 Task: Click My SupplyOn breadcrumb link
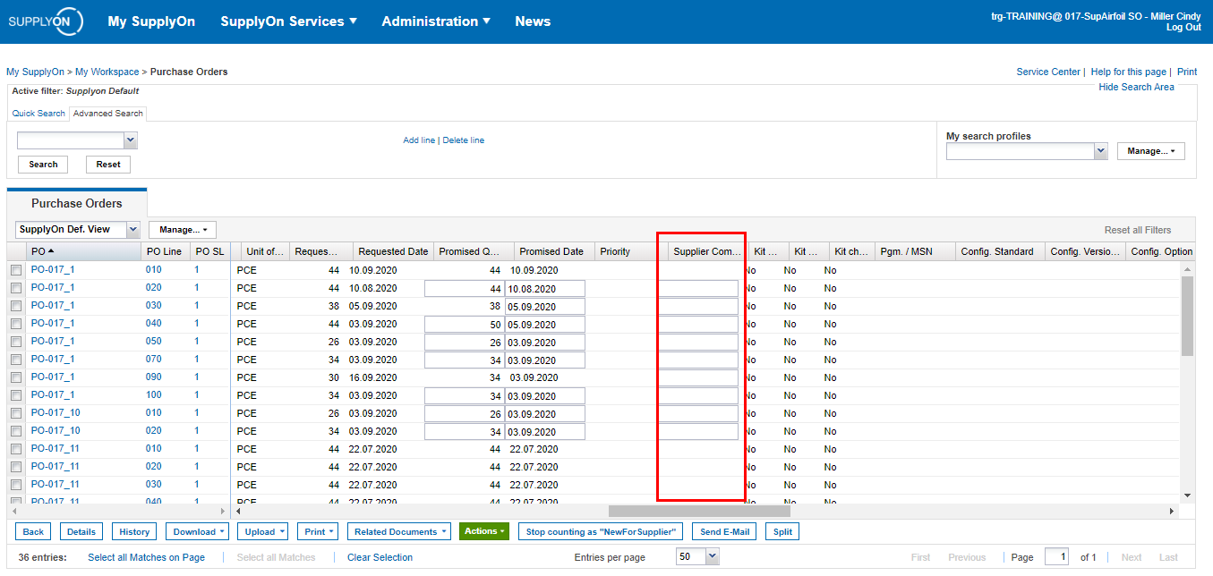coord(35,72)
